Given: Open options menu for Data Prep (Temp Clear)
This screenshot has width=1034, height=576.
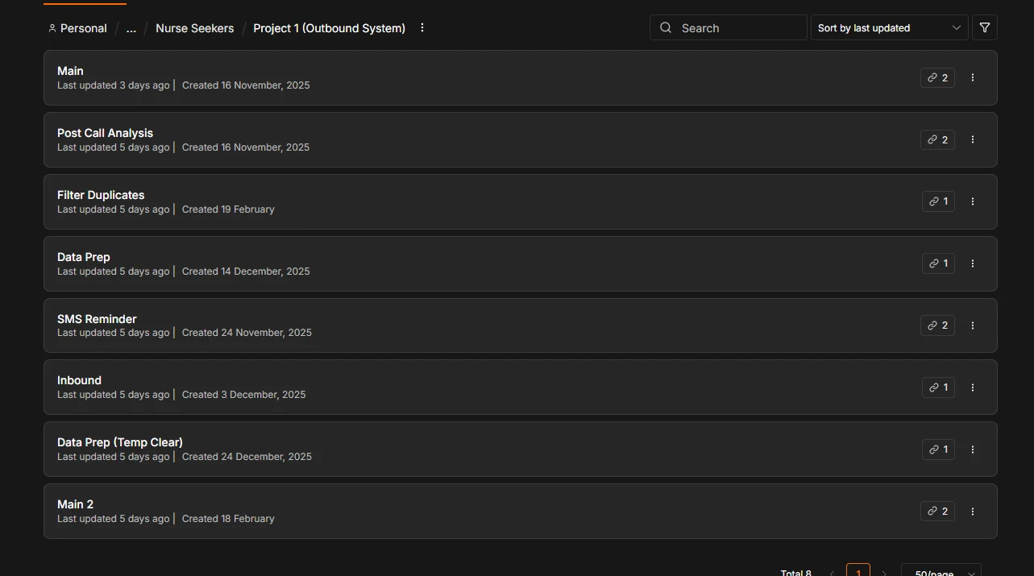Looking at the screenshot, I should (x=973, y=450).
